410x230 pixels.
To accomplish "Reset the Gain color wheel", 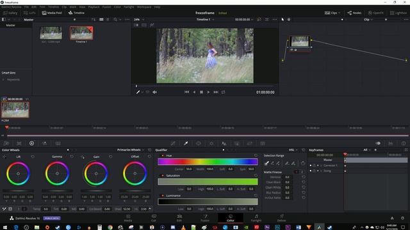I will click(111, 157).
